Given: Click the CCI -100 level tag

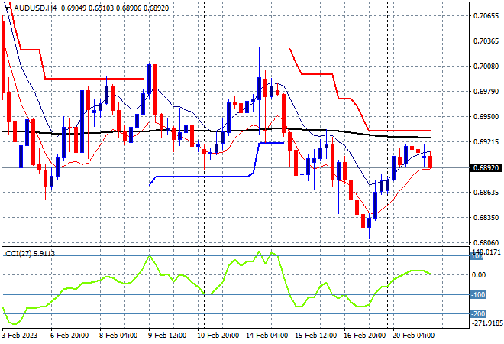Looking at the screenshot, I should [x=477, y=295].
